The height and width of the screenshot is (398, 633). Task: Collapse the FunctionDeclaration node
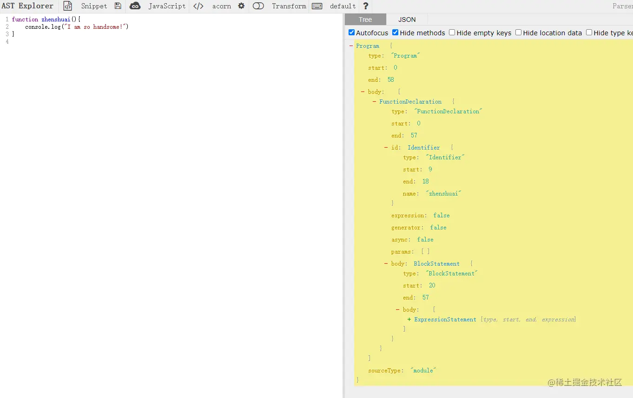pos(375,101)
